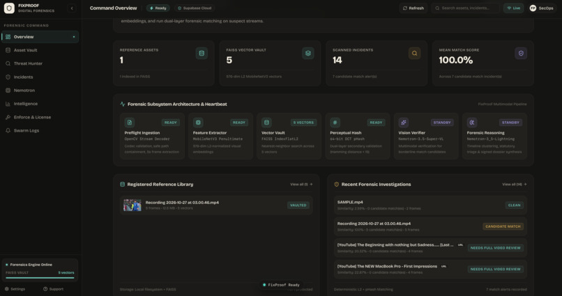Click the Scanned Incidents search icon
Screen dimensions: 562x296
coord(414,54)
